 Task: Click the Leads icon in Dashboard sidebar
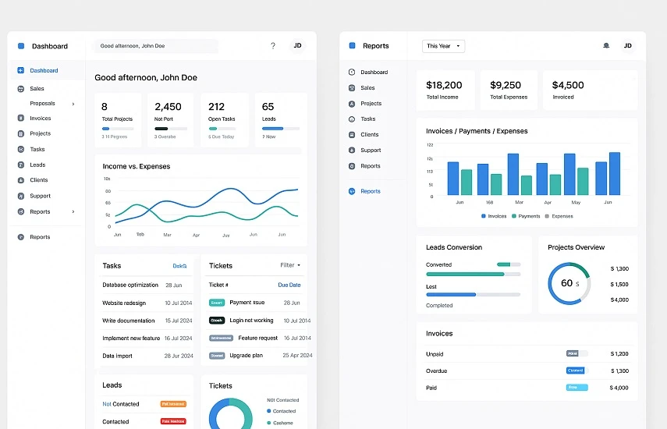pos(21,165)
